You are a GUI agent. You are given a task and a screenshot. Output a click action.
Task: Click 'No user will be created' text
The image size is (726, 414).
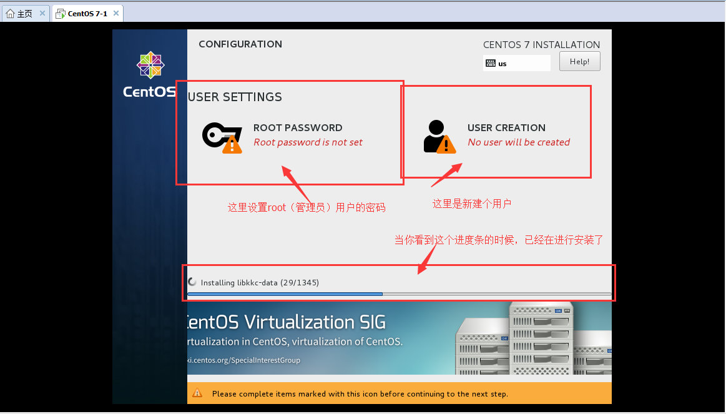[519, 142]
